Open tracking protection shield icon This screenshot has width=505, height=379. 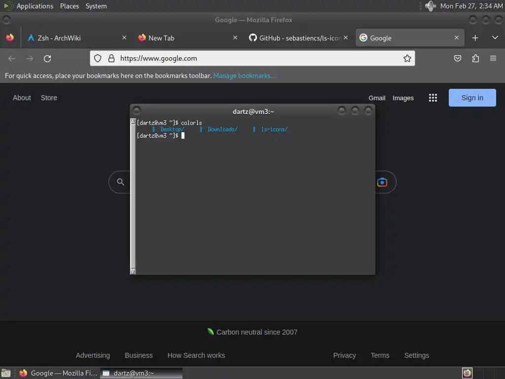pos(98,58)
